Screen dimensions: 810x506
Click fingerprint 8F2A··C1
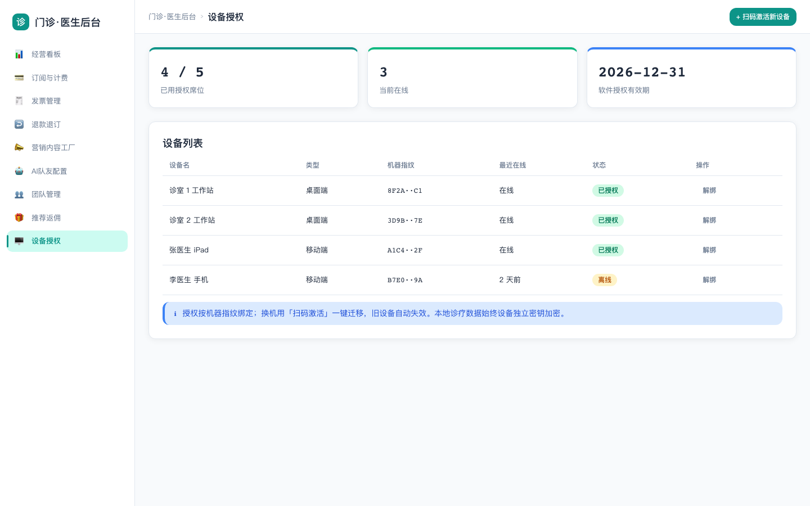pyautogui.click(x=405, y=191)
